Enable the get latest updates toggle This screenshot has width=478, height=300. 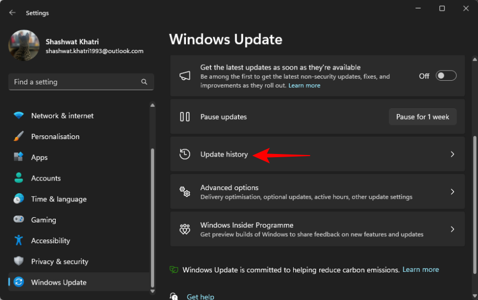(446, 76)
